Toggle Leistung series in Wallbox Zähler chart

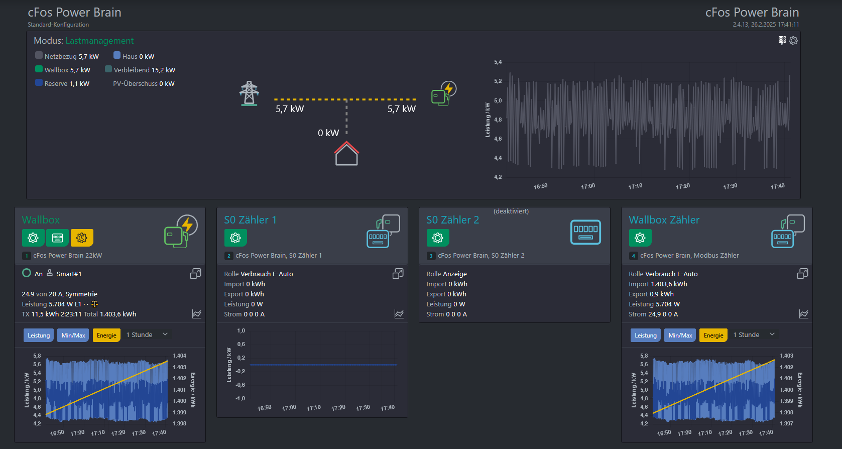(x=646, y=335)
